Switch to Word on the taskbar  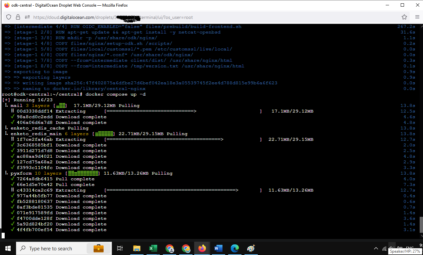pos(218,248)
